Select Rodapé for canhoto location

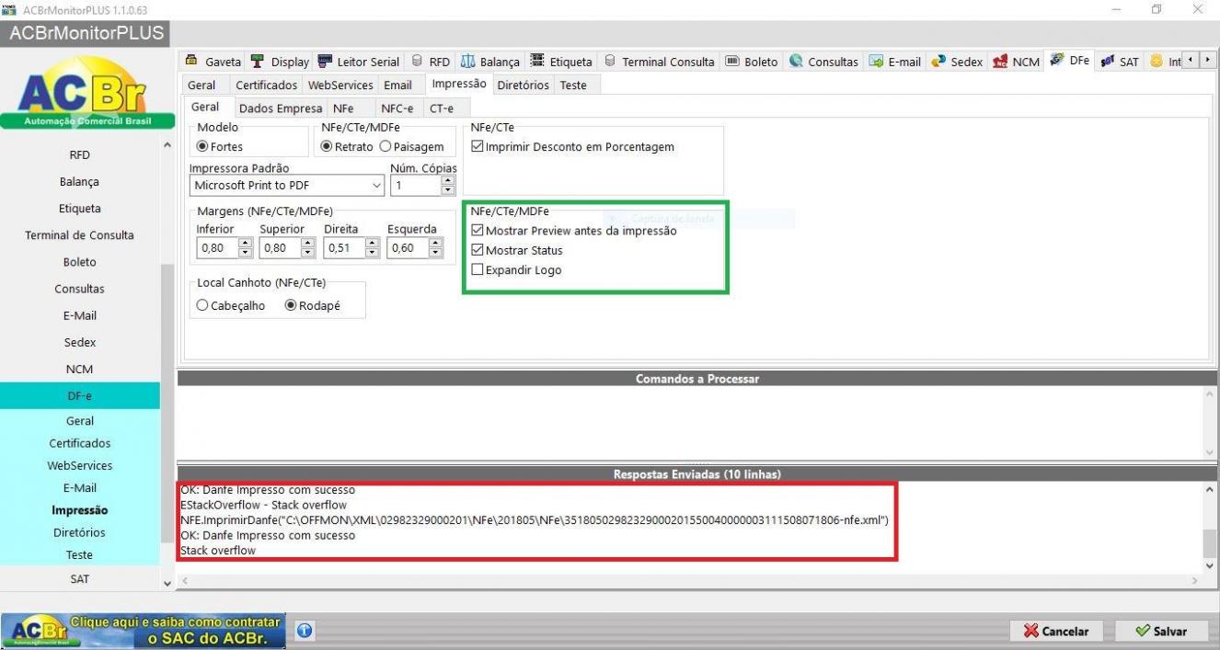click(x=312, y=306)
